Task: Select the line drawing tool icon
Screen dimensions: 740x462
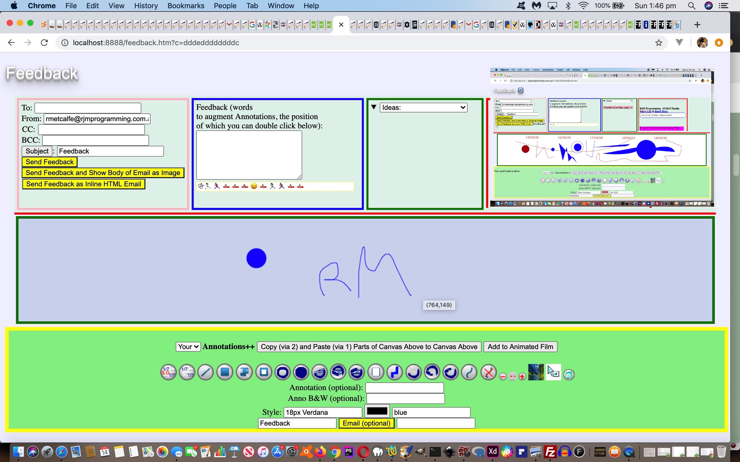Action: tap(206, 372)
